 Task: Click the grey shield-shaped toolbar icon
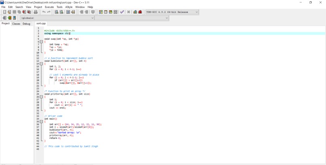(x=93, y=12)
